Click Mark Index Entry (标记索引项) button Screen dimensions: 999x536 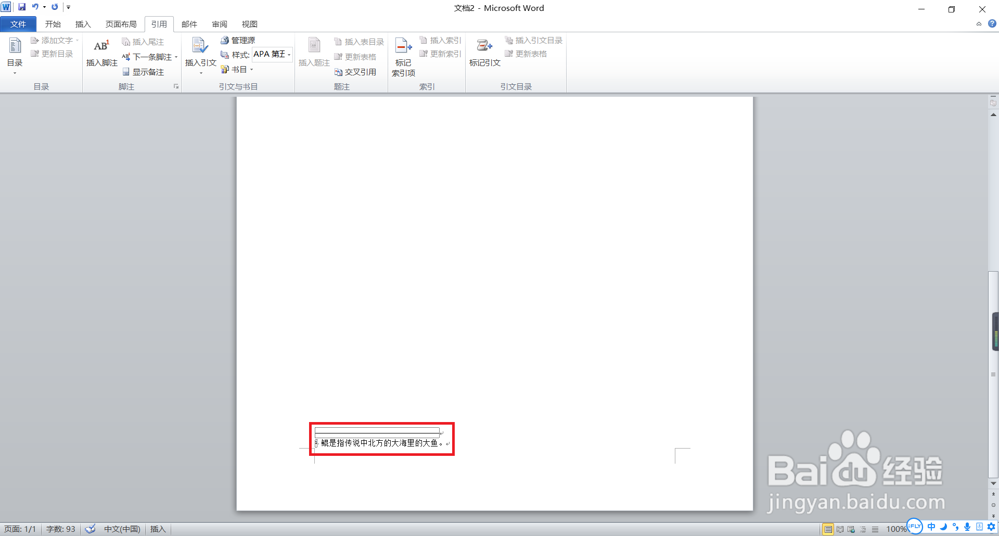[x=403, y=57]
